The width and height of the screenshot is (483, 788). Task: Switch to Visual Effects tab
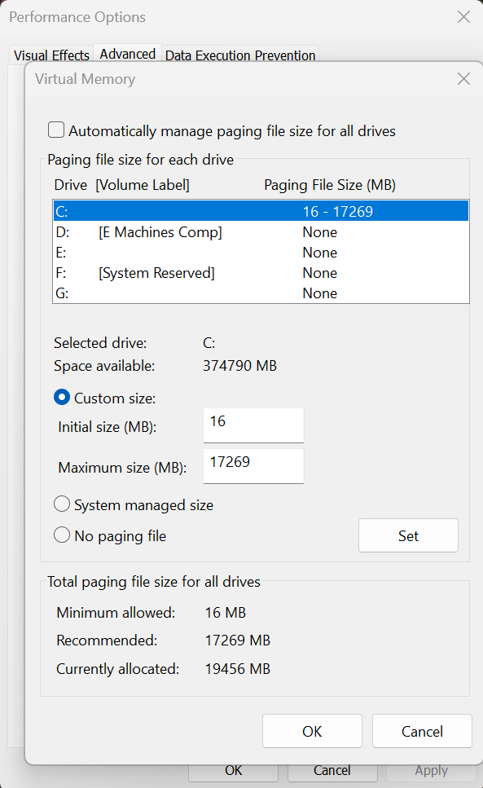pyautogui.click(x=51, y=55)
